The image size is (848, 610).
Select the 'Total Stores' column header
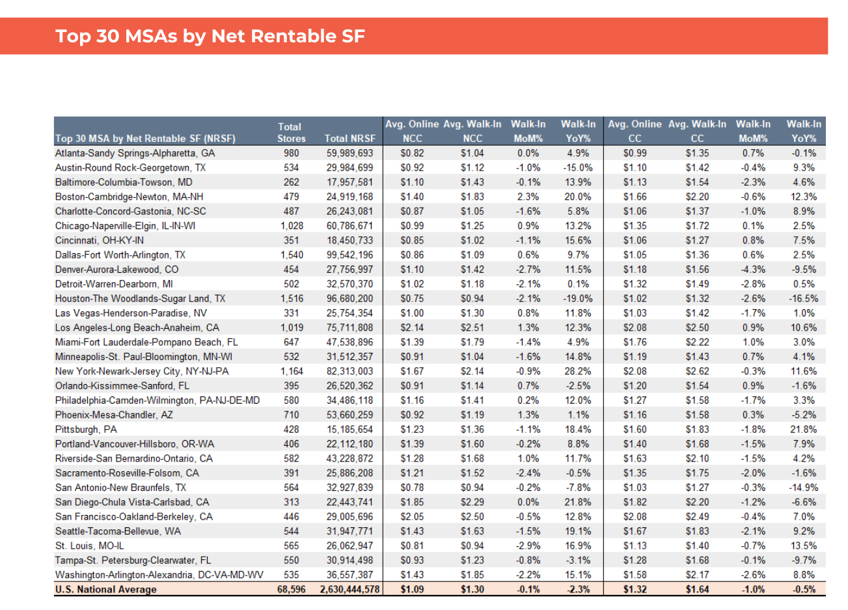point(290,132)
